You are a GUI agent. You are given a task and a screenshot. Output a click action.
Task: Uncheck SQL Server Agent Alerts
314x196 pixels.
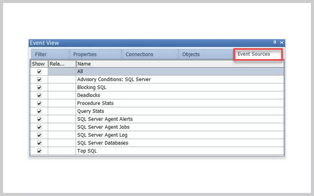click(x=39, y=119)
